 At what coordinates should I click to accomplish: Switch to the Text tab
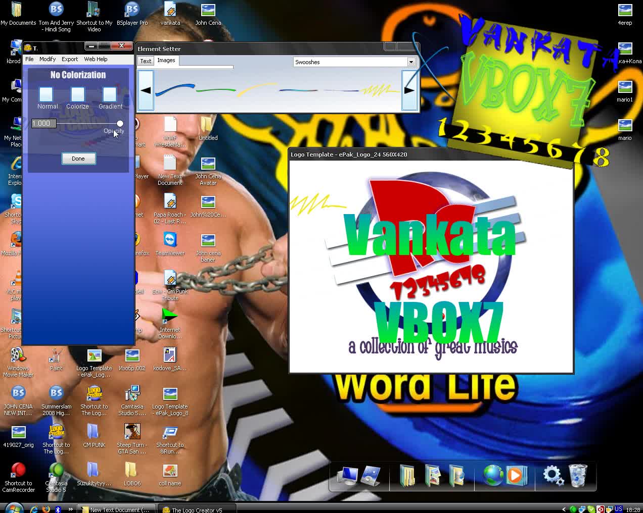pos(146,61)
